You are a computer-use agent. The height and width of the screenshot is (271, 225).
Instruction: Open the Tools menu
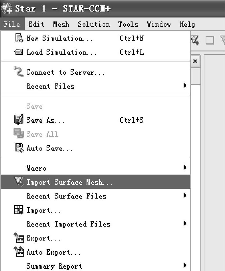click(128, 24)
